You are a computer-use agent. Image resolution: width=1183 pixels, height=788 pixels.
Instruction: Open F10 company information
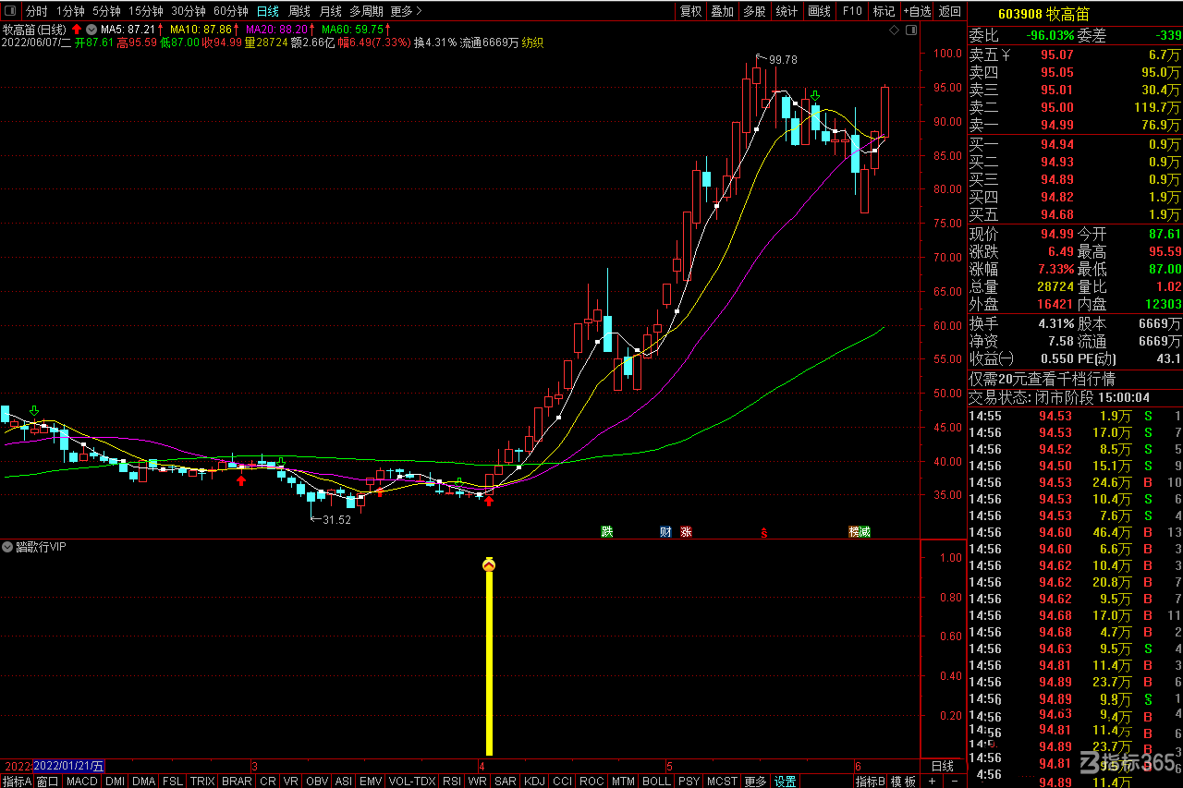pyautogui.click(x=852, y=11)
